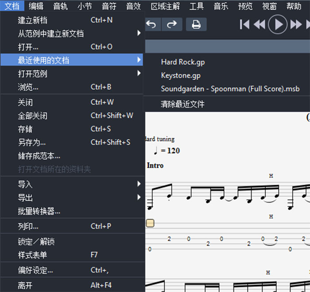Jump to start with skip-back icon
Viewport: 310px width, 292px height.
click(x=244, y=24)
